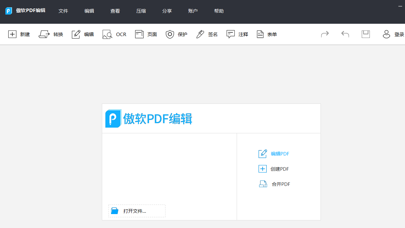Click the 编辑PDF pencil icon in start panel
The width and height of the screenshot is (405, 228).
[263, 154]
